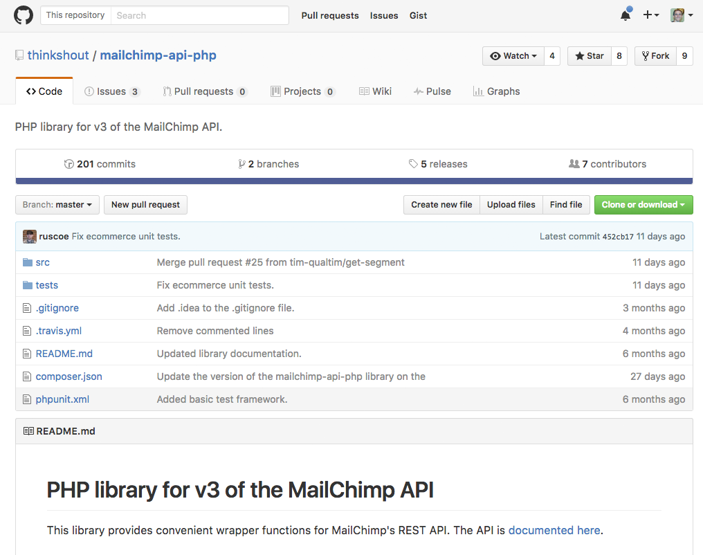The width and height of the screenshot is (703, 555).
Task: View the 201 commits history
Action: click(100, 164)
